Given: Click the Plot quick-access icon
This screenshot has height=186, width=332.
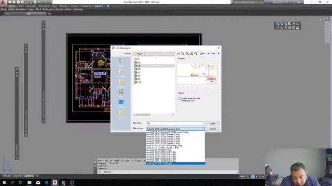Looking at the screenshot, I should (x=35, y=2).
